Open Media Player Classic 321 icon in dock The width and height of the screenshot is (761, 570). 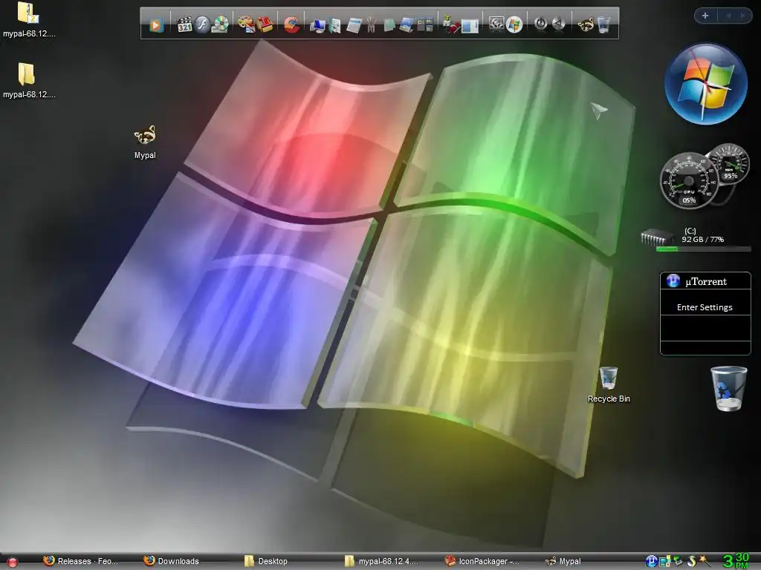point(184,24)
